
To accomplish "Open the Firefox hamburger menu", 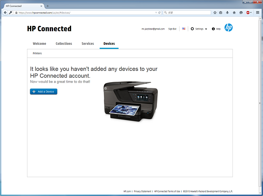I will point(258,13).
